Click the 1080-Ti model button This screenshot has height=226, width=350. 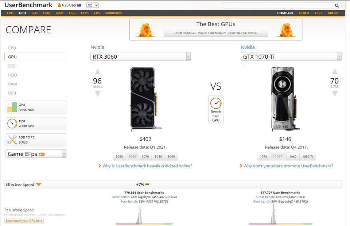pos(308,157)
